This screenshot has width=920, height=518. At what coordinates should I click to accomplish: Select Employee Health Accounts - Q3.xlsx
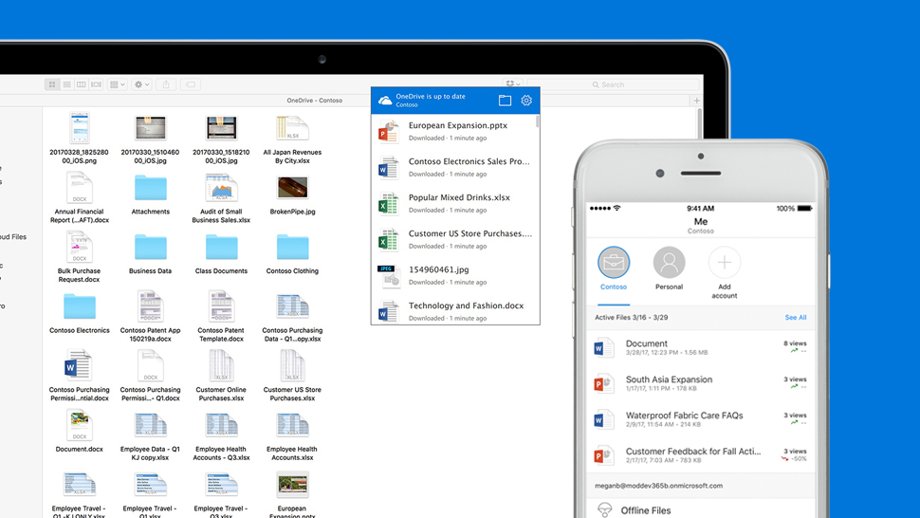[x=221, y=435]
